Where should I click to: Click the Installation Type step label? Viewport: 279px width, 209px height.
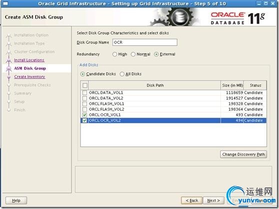pos(29,44)
